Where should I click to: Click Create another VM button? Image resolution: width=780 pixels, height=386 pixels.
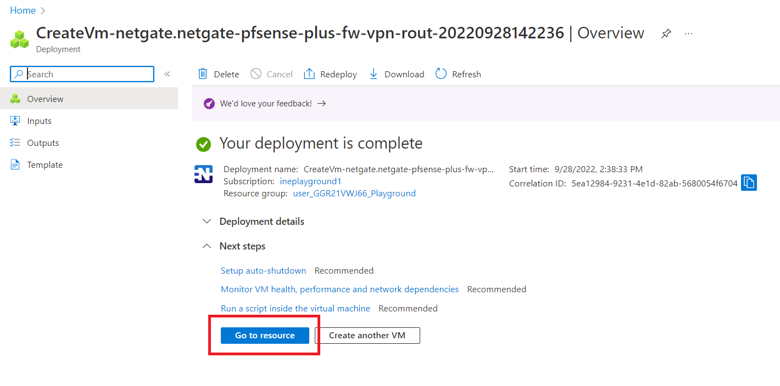[x=367, y=336]
